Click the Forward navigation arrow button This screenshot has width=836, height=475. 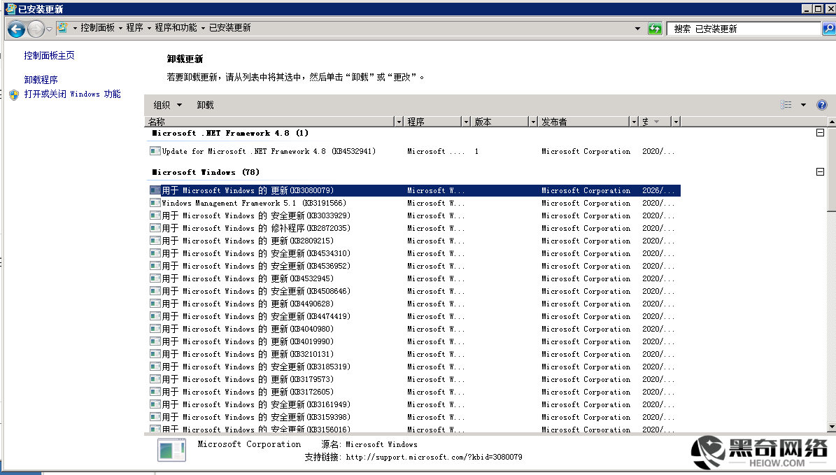pyautogui.click(x=35, y=29)
